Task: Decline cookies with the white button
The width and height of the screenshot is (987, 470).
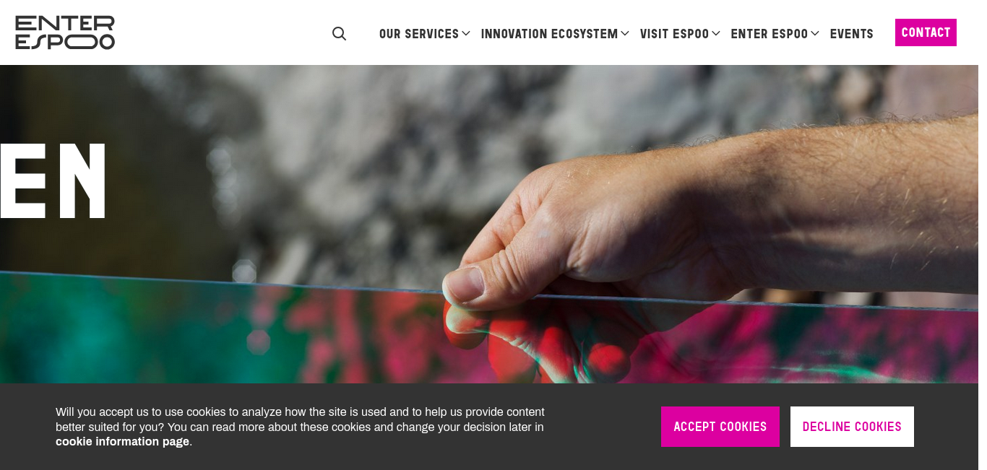Action: 852,427
